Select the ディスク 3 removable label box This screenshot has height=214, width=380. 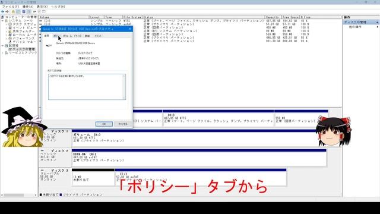coord(55,178)
